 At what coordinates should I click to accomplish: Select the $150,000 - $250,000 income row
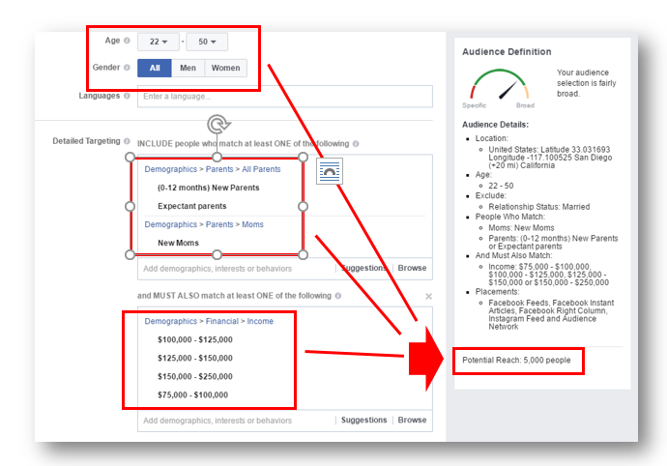(195, 377)
